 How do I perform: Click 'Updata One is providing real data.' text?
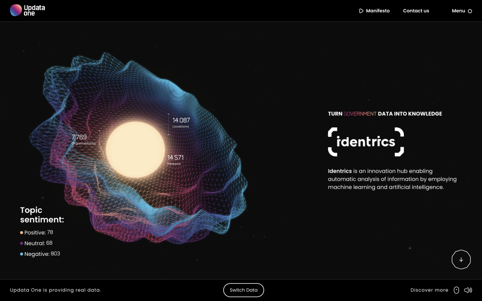point(56,290)
